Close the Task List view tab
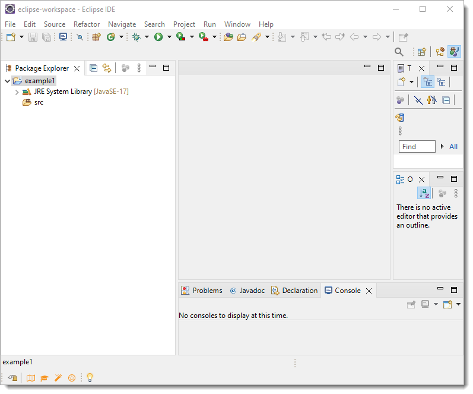 (x=422, y=68)
